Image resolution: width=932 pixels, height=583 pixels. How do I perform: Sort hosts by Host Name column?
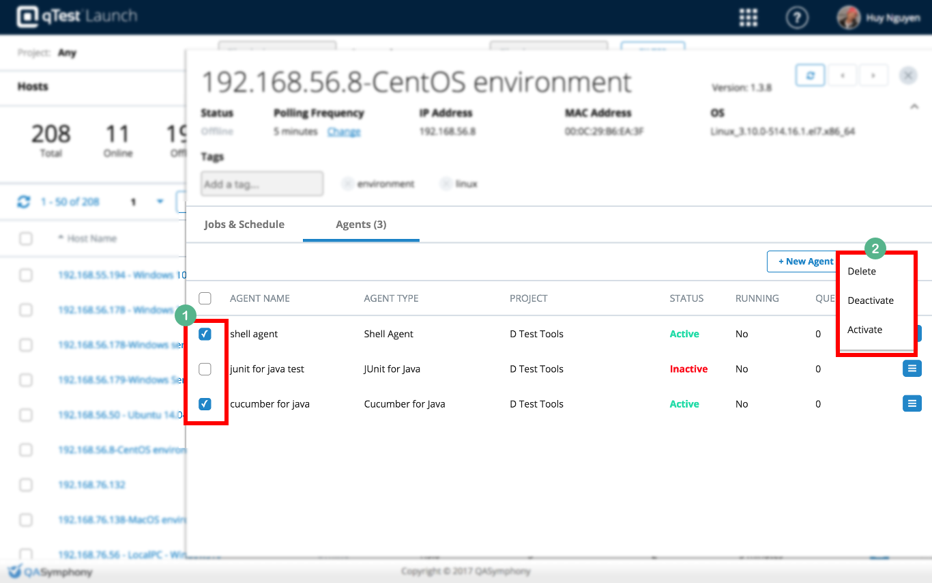click(x=91, y=238)
